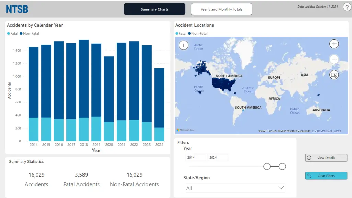Screen dimensions: 352x198
Task: Click the left handle of Year slider
Action: pyautogui.click(x=267, y=167)
